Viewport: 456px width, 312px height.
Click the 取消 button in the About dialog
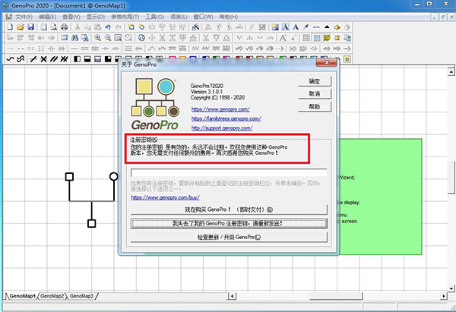[315, 94]
